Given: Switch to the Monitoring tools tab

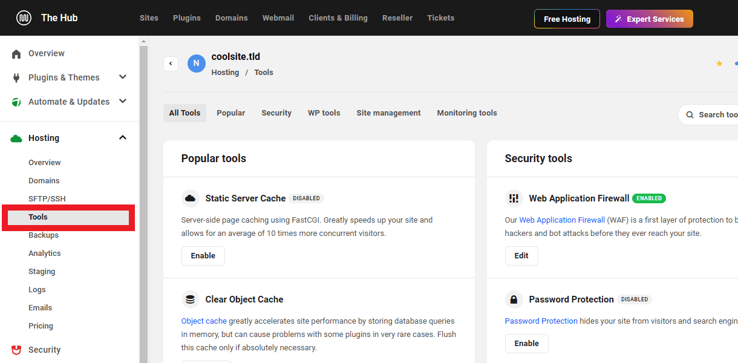Looking at the screenshot, I should (467, 113).
